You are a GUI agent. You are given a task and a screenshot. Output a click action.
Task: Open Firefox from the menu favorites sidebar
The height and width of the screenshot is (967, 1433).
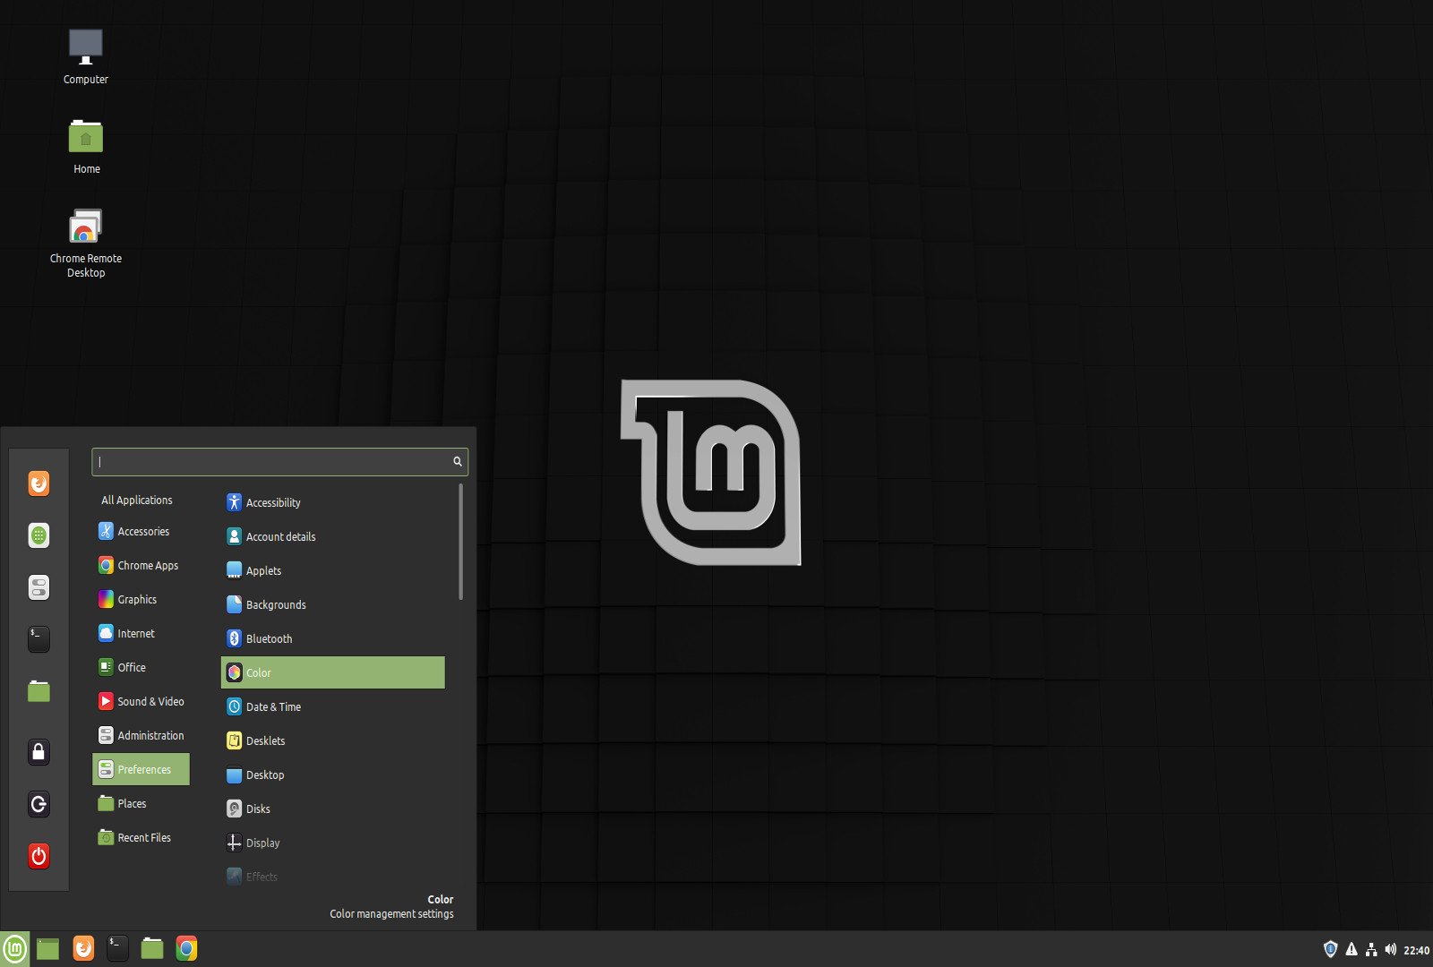(x=39, y=483)
